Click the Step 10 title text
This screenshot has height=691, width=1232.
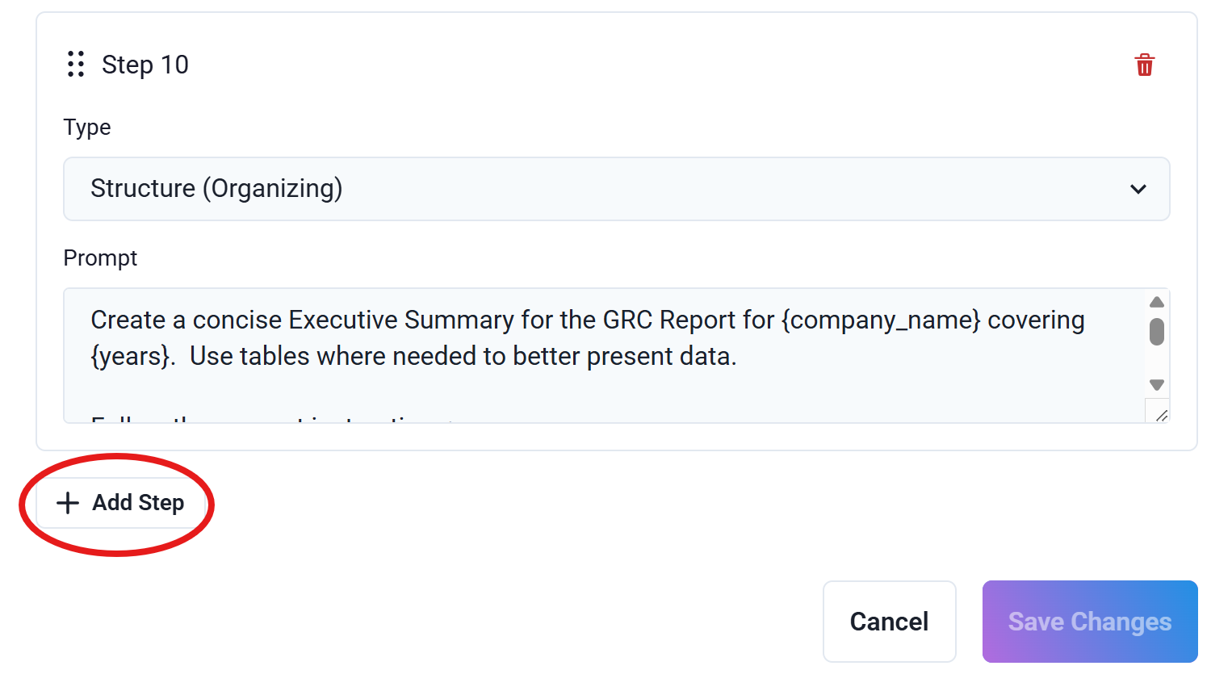145,65
